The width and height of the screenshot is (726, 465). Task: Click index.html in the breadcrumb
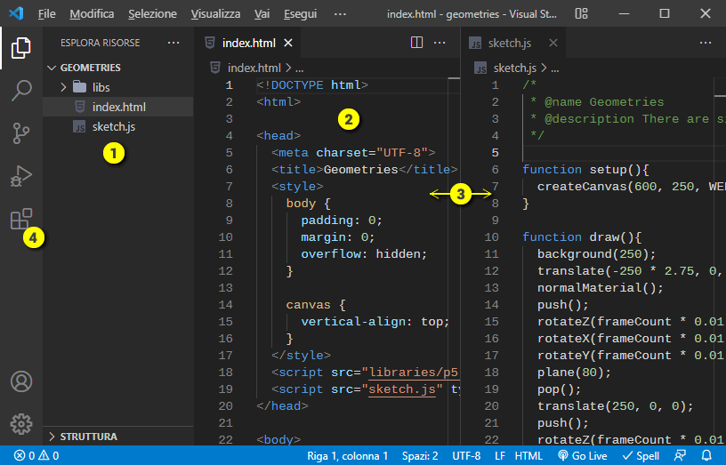click(x=254, y=68)
